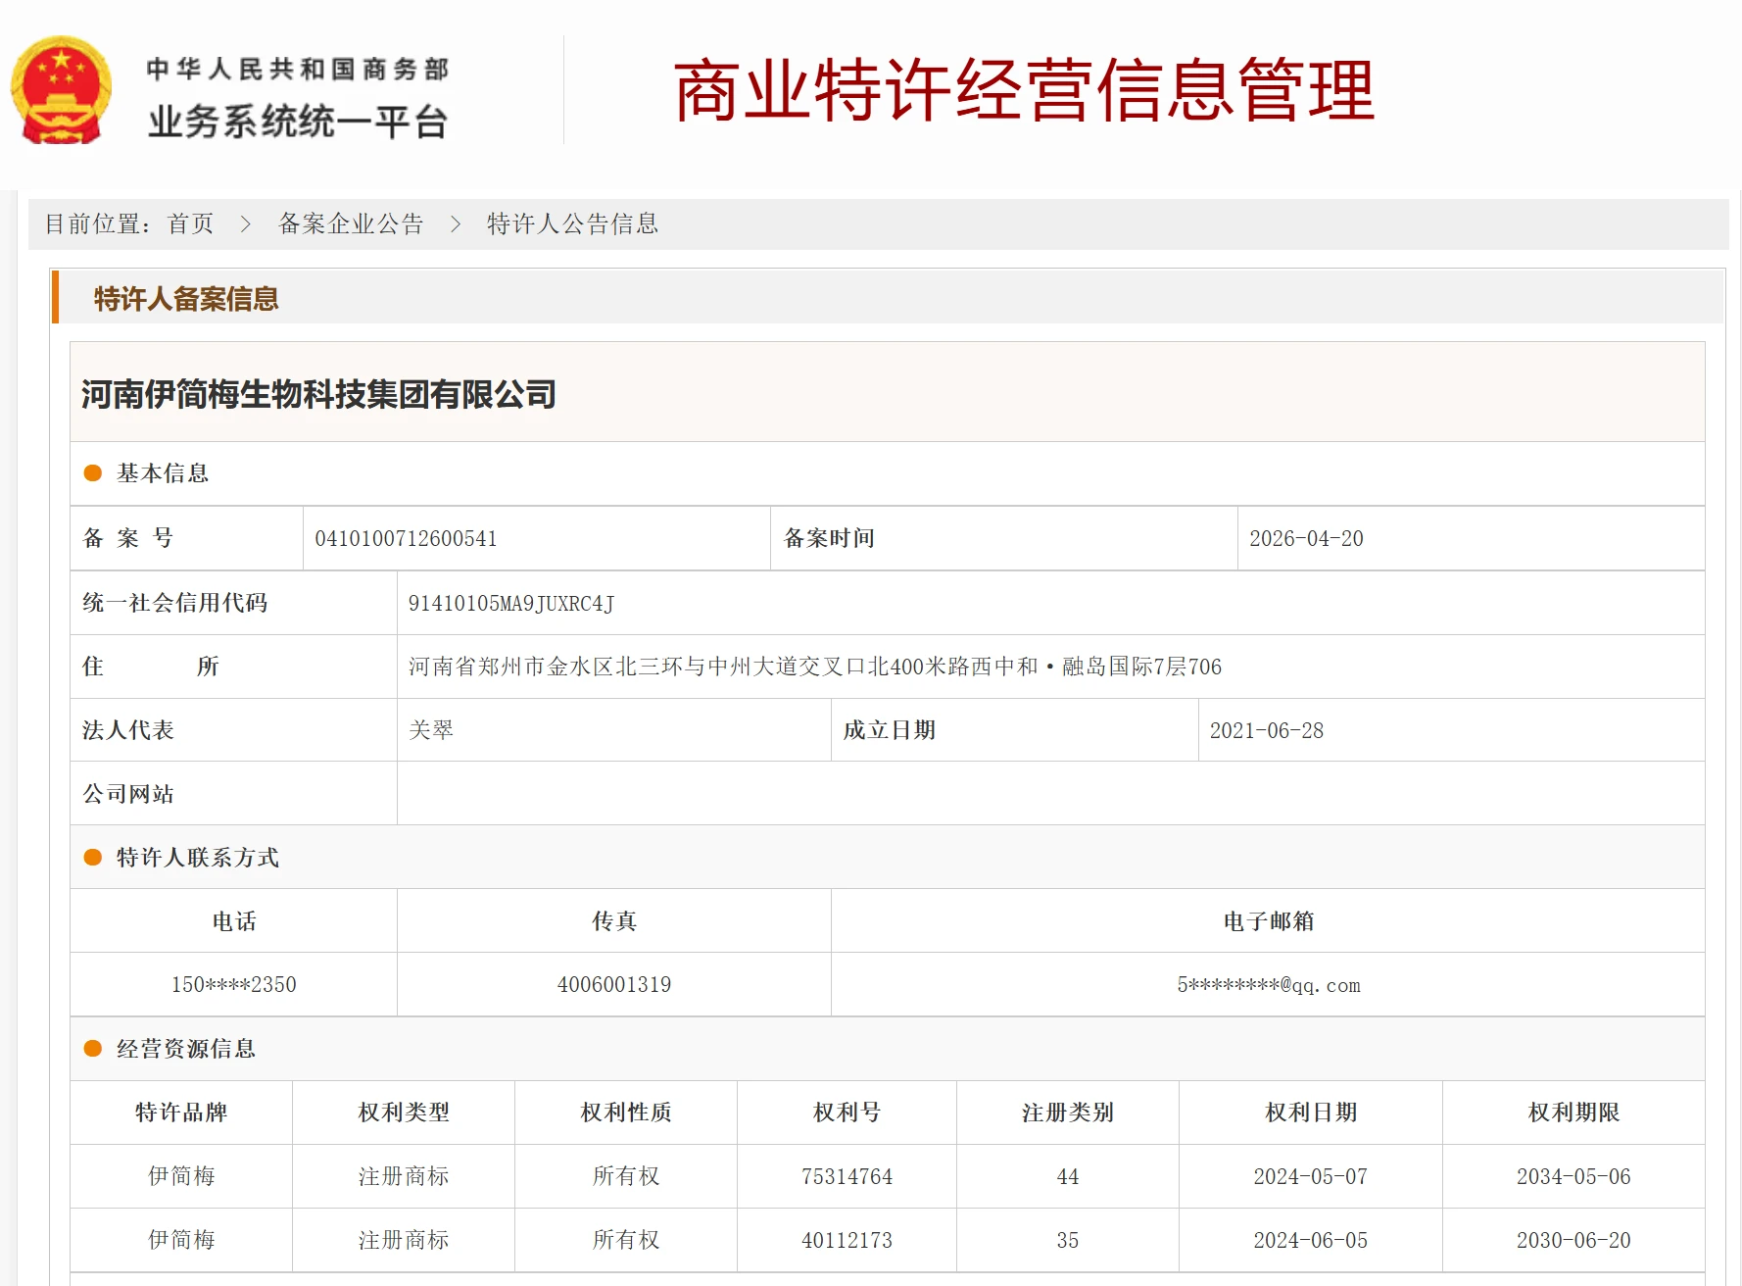Click the 电子邮箱 column header
Image resolution: width=1742 pixels, height=1286 pixels.
[x=1269, y=921]
